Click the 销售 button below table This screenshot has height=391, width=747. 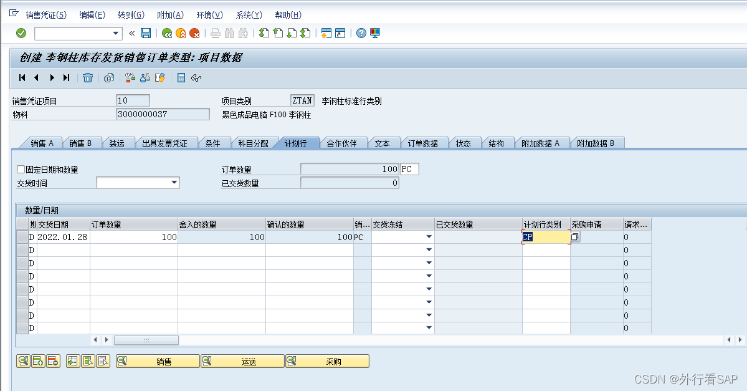[x=158, y=361]
